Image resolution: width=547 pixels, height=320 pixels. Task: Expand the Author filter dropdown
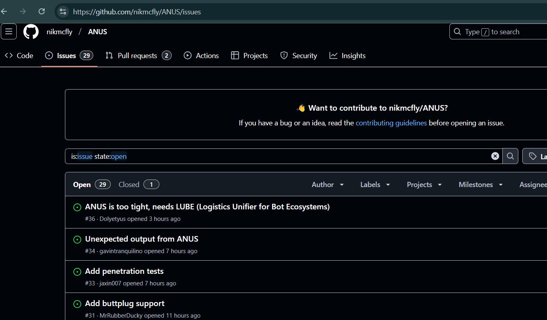pos(327,185)
